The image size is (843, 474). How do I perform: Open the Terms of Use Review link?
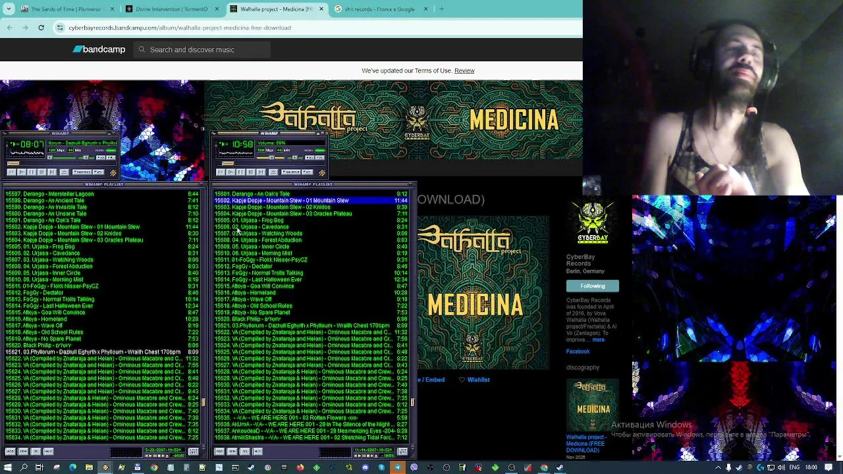(x=464, y=70)
